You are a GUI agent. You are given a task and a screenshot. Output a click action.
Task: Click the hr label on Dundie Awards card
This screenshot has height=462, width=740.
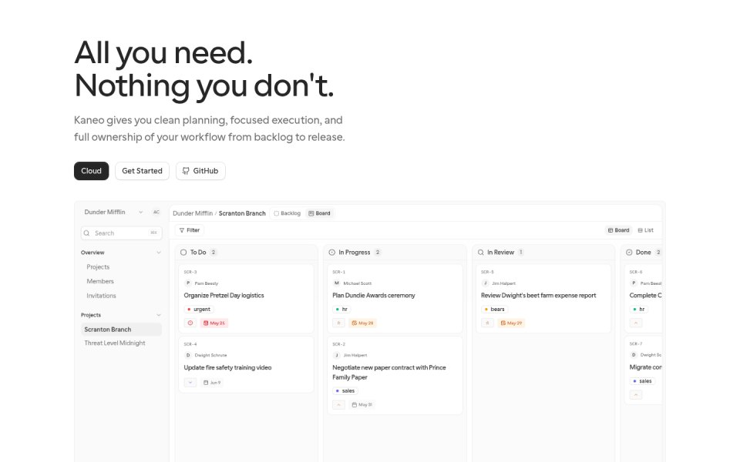tap(341, 310)
